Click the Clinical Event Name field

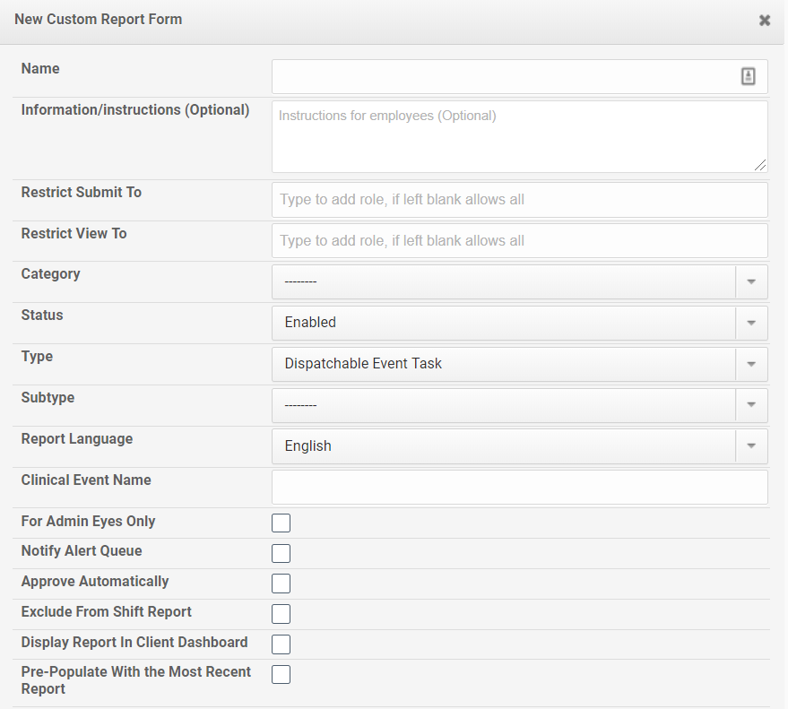[518, 488]
